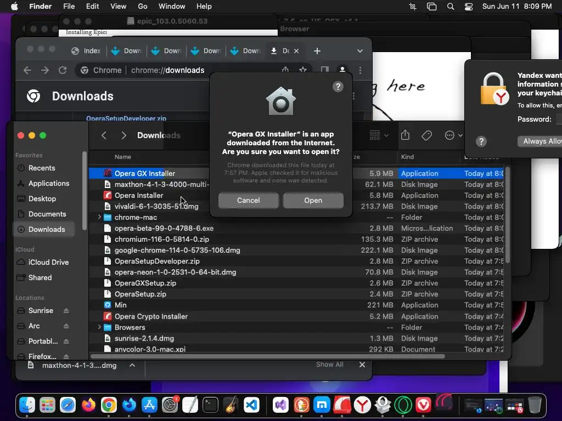Image resolution: width=562 pixels, height=421 pixels.
Task: Click the Finder Share toolbar icon
Action: tap(405, 135)
